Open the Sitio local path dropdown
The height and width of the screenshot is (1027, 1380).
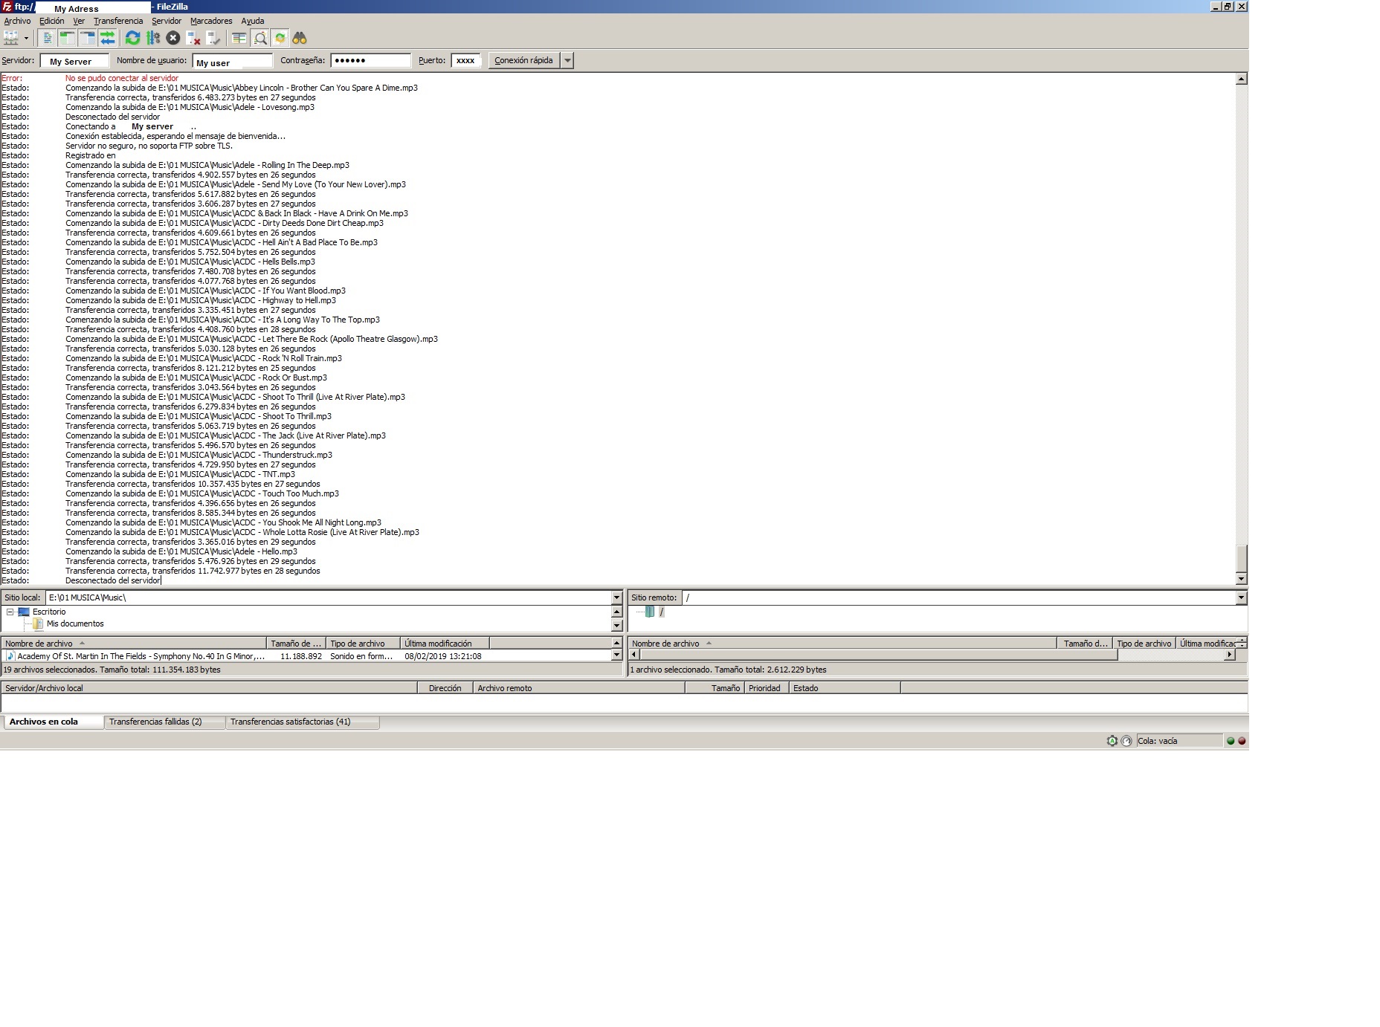[x=616, y=597]
